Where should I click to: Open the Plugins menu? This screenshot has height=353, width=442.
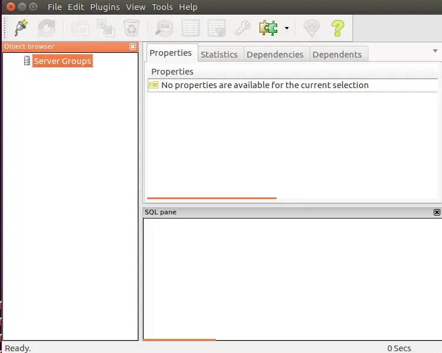click(x=105, y=6)
